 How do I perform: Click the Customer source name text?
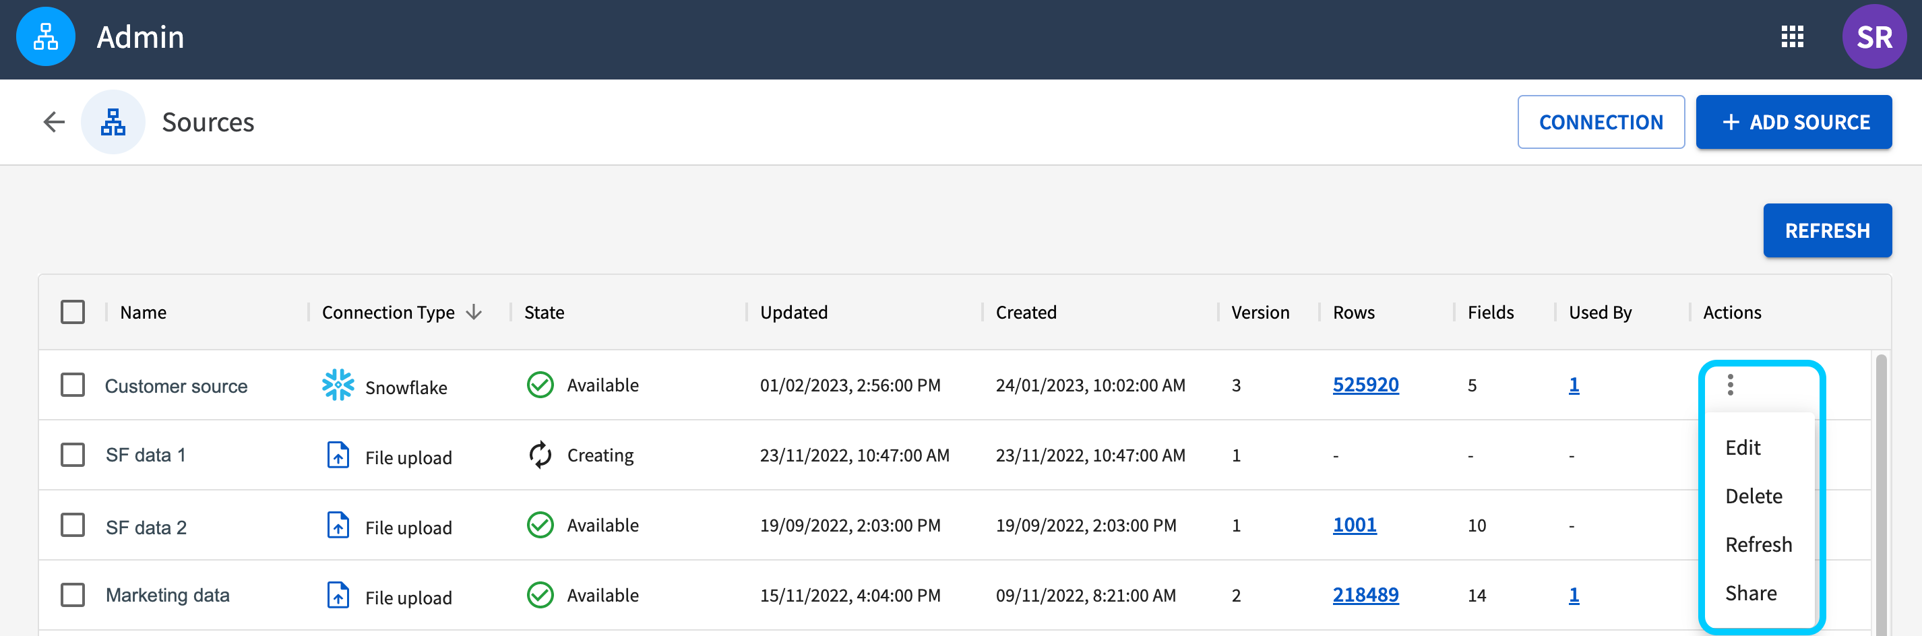[176, 385]
